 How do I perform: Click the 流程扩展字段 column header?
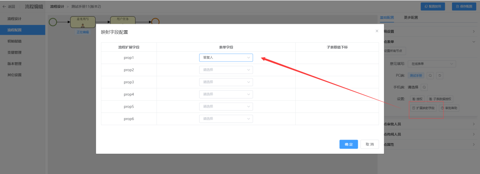(129, 47)
